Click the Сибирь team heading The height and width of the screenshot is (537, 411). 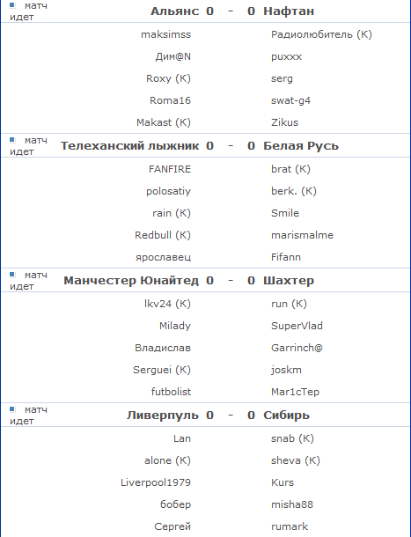tap(286, 416)
